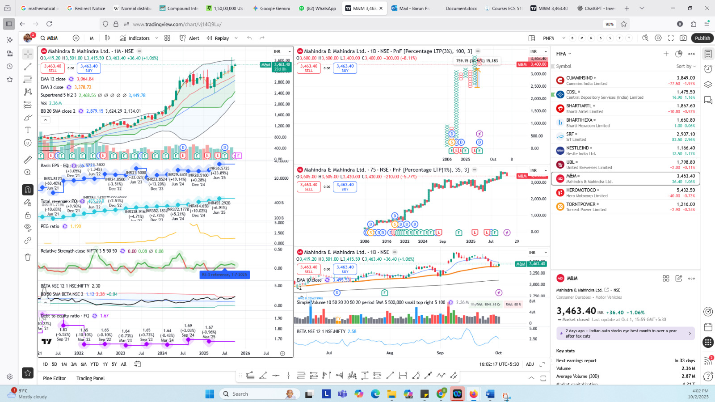715x402 pixels.
Task: Open Windows Start menu
Action: 210,394
